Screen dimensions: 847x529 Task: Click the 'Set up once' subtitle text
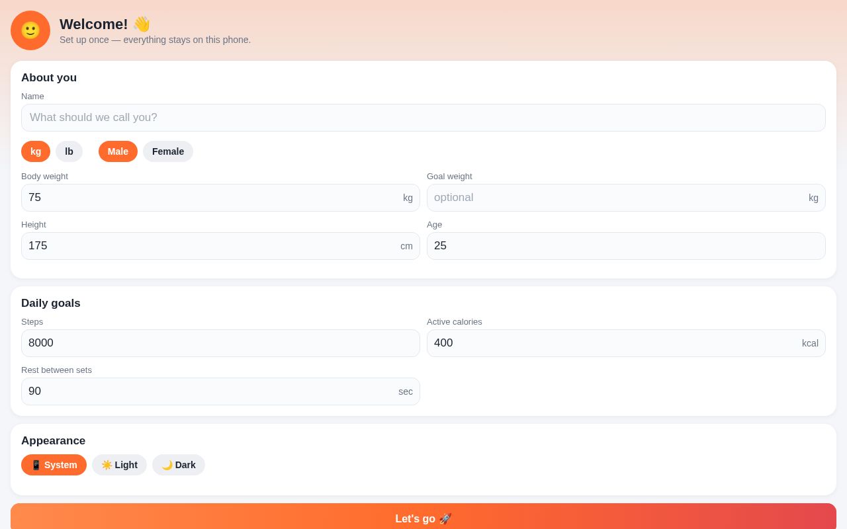pos(156,40)
